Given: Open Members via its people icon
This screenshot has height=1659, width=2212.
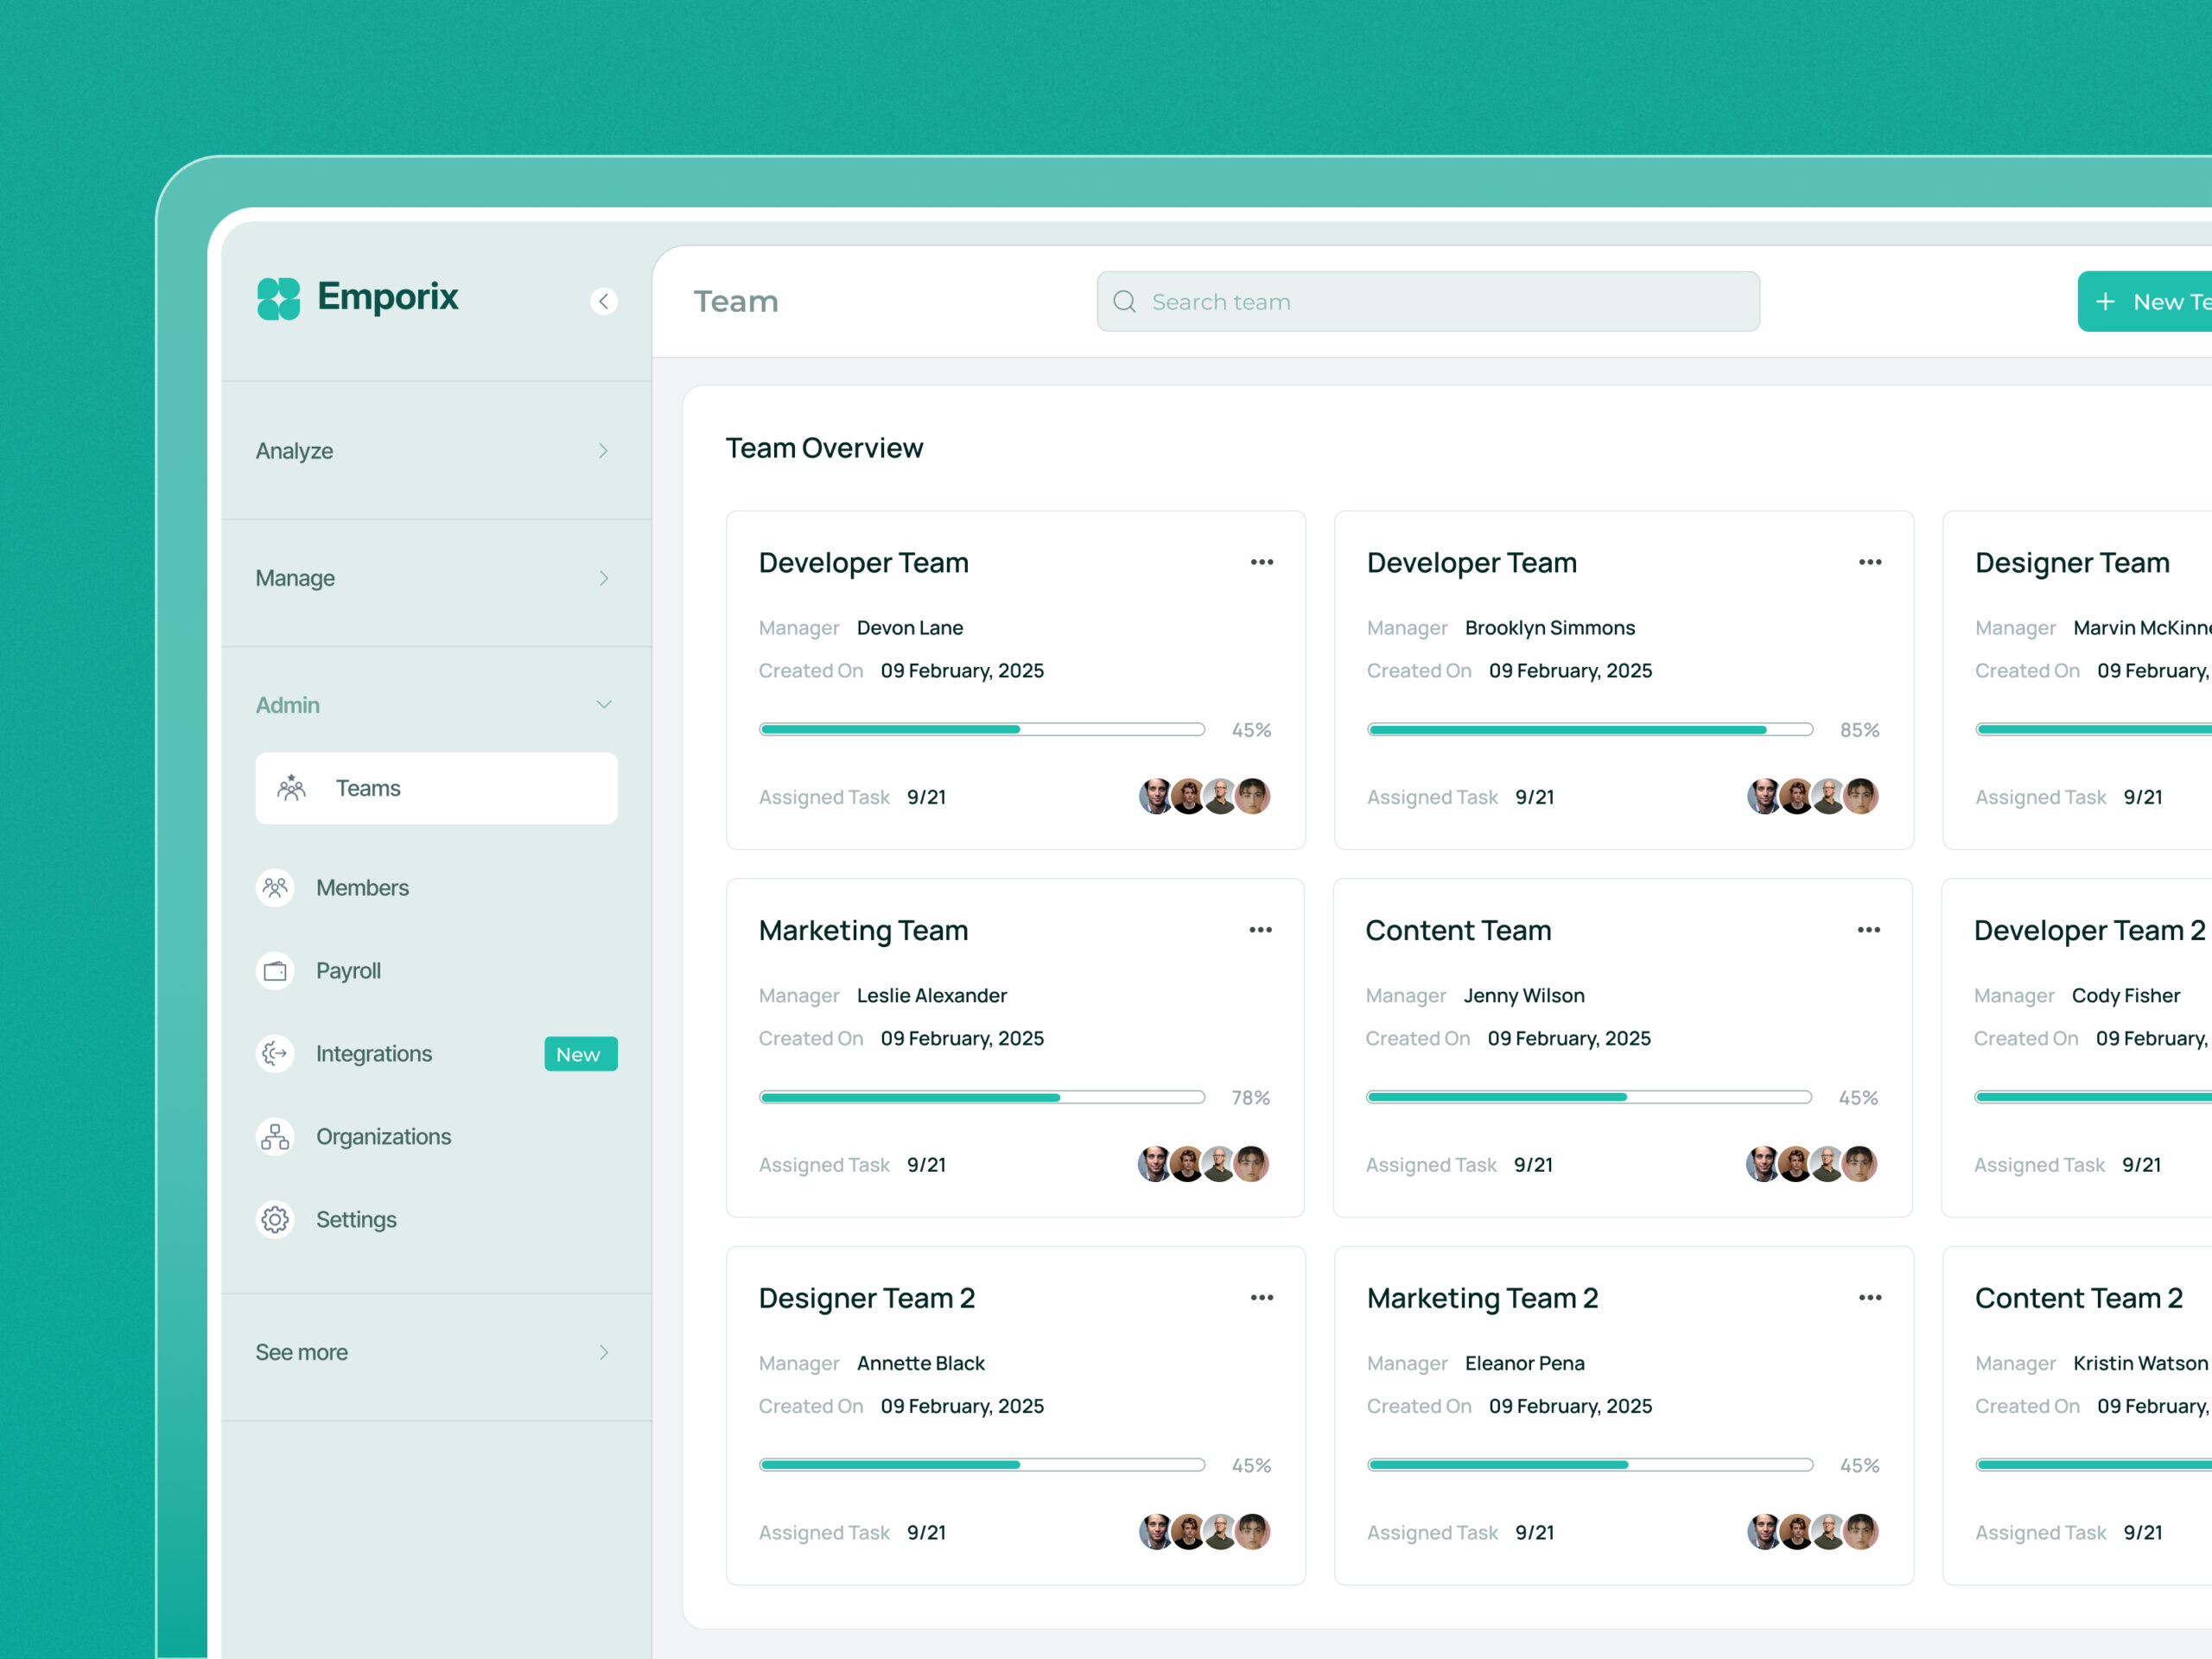Looking at the screenshot, I should tap(274, 887).
